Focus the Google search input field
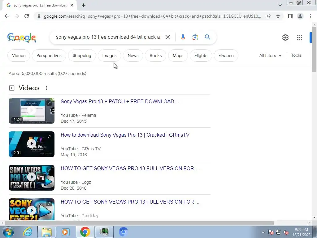This screenshot has width=317, height=238. coord(108,37)
